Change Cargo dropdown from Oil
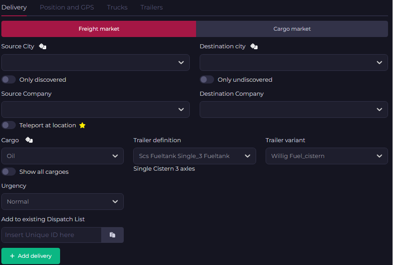The width and height of the screenshot is (393, 265). point(62,156)
